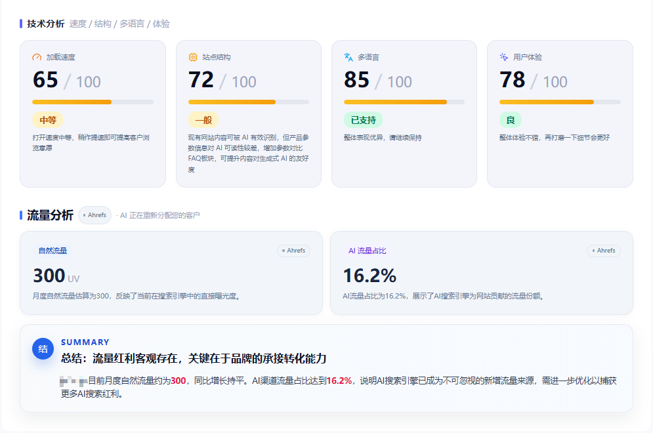Click the SUMMARY label
653x433 pixels.
pyautogui.click(x=85, y=342)
